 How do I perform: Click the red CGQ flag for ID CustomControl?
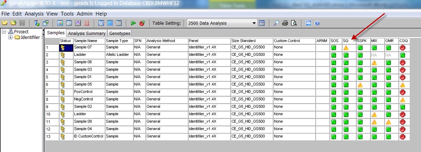(402, 137)
